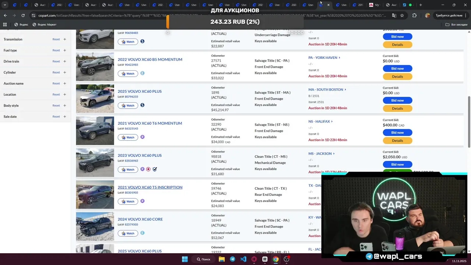The width and height of the screenshot is (471, 265).
Task: Bid now on 2025 XC60 Plus lot 80796255
Action: 397,100
